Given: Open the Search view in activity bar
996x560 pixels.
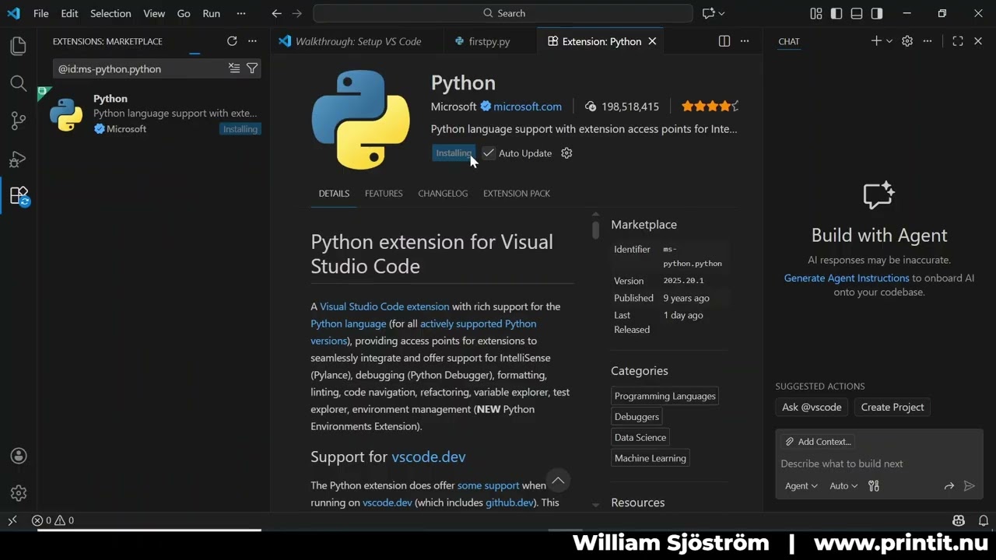Looking at the screenshot, I should pyautogui.click(x=18, y=83).
